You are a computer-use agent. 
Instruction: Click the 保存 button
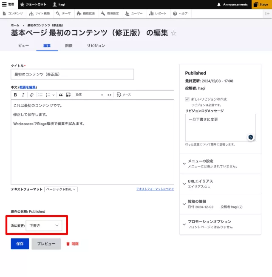pyautogui.click(x=20, y=244)
